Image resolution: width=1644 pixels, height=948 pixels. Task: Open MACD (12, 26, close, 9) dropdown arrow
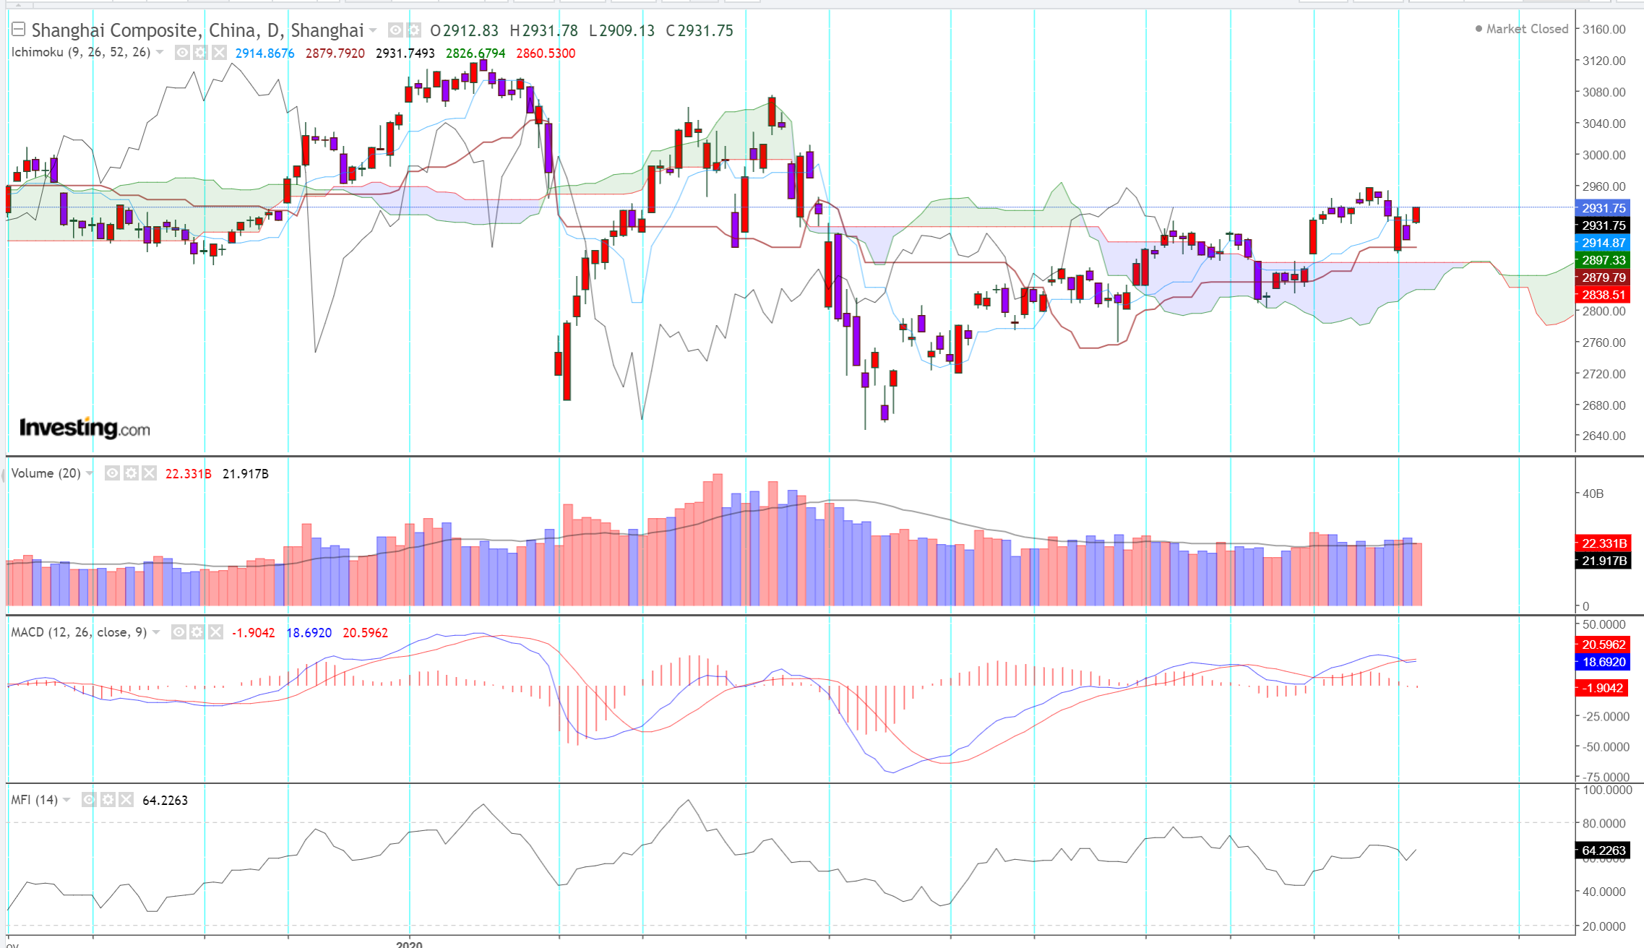pyautogui.click(x=156, y=632)
